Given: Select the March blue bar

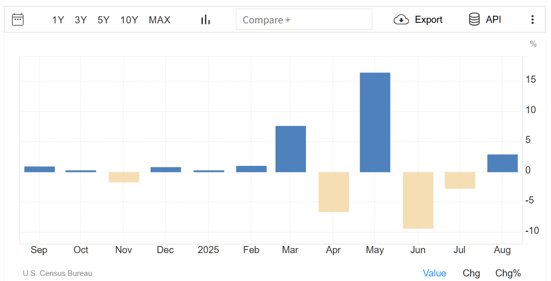Looking at the screenshot, I should pyautogui.click(x=291, y=149).
